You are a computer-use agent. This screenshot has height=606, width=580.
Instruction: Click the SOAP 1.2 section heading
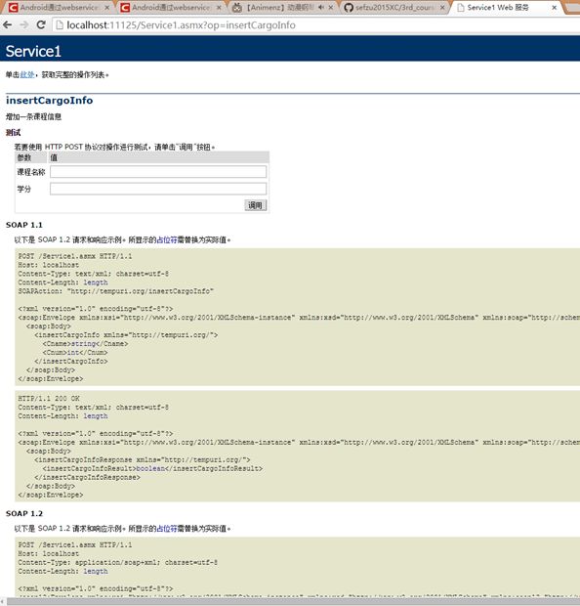click(24, 513)
